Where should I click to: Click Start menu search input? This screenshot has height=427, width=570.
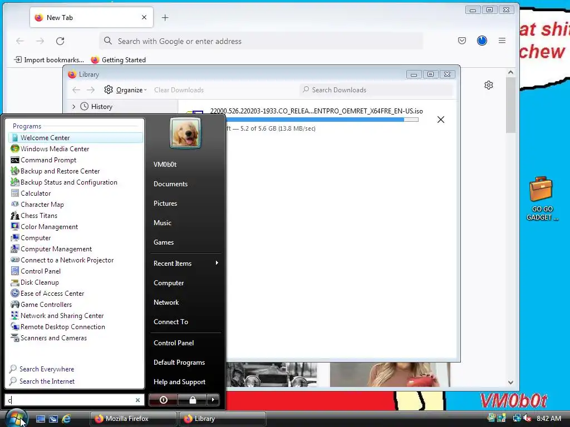tap(71, 400)
